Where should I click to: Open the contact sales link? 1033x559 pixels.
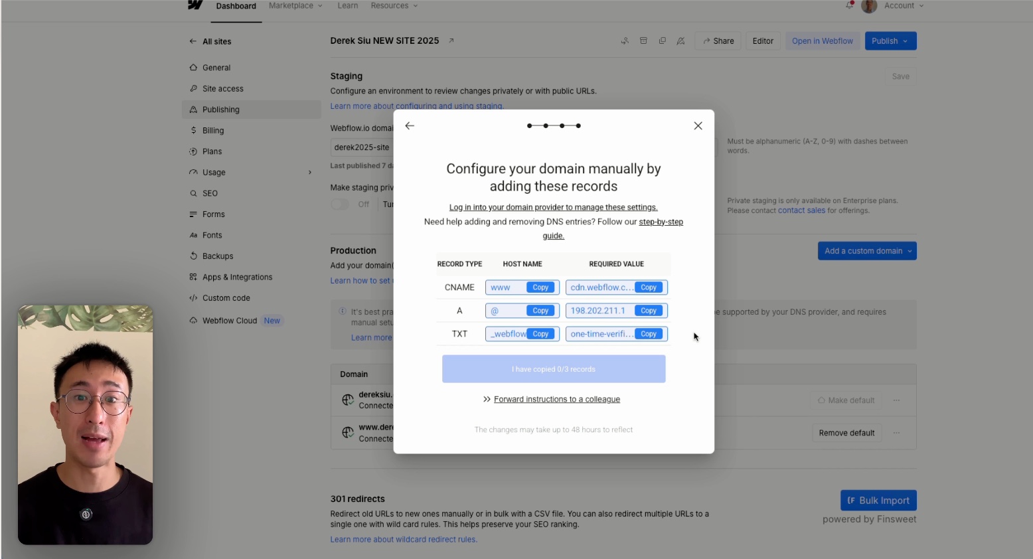801,210
